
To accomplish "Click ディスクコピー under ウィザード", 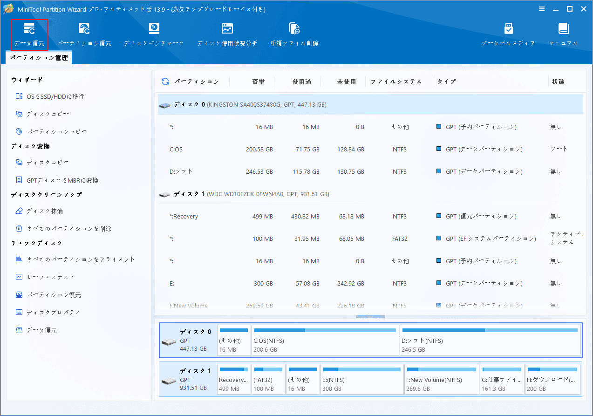I will tap(48, 114).
